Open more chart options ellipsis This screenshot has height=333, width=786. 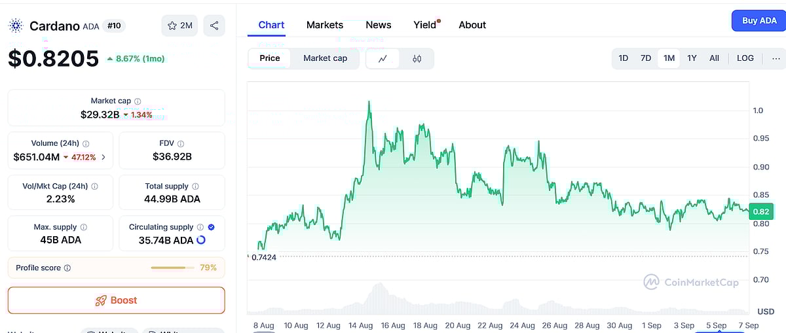pyautogui.click(x=776, y=58)
